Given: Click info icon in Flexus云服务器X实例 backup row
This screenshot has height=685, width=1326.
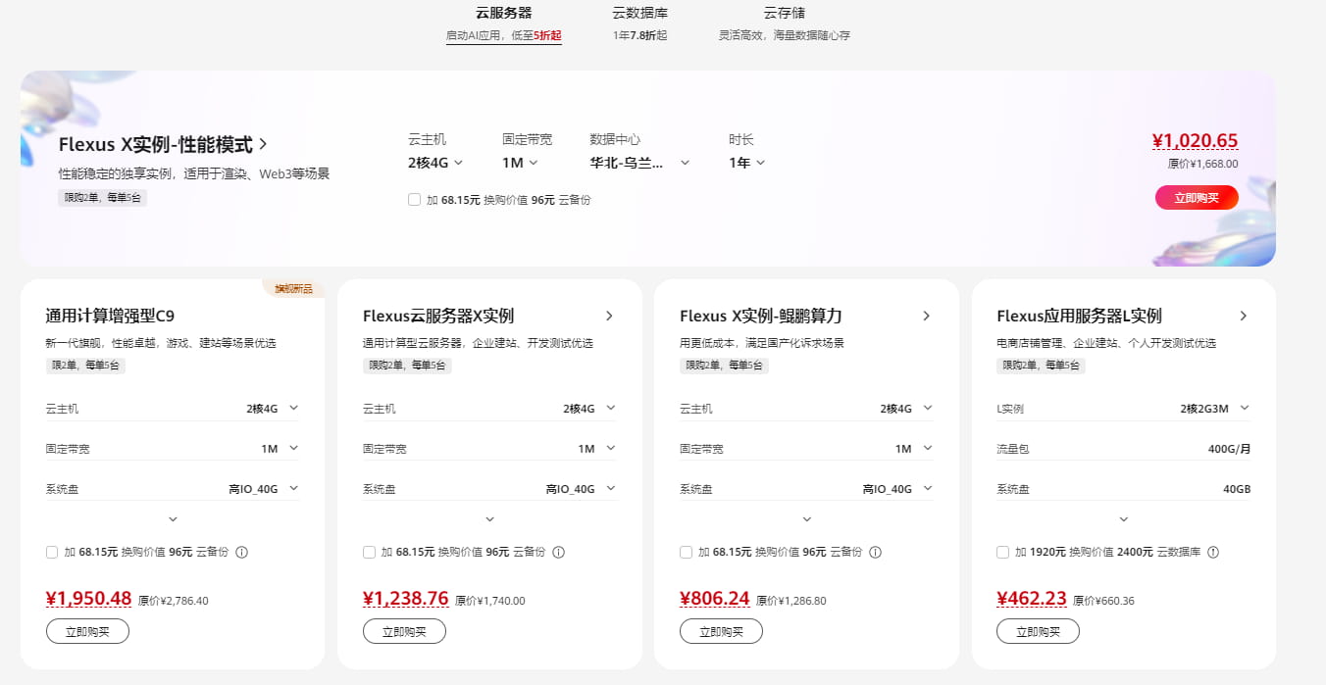Looking at the screenshot, I should 559,552.
